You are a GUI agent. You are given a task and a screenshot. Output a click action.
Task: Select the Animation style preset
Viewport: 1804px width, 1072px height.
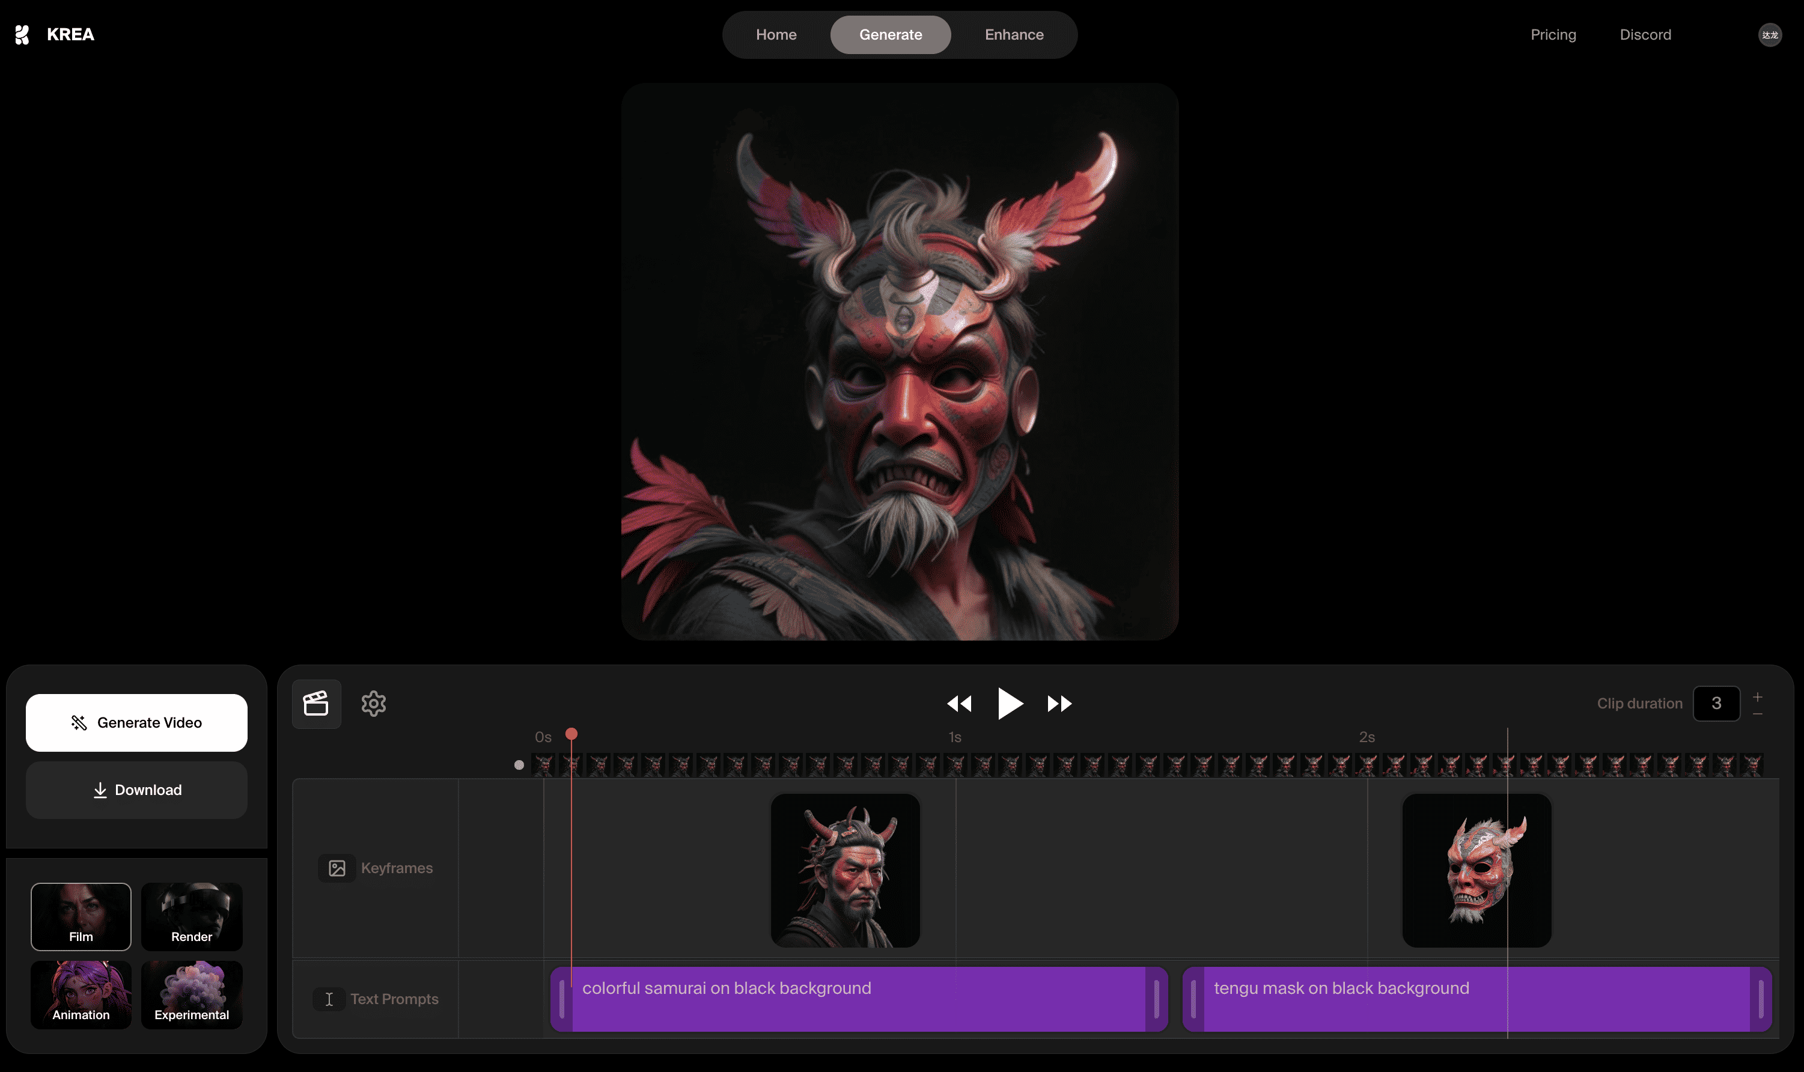coord(81,994)
